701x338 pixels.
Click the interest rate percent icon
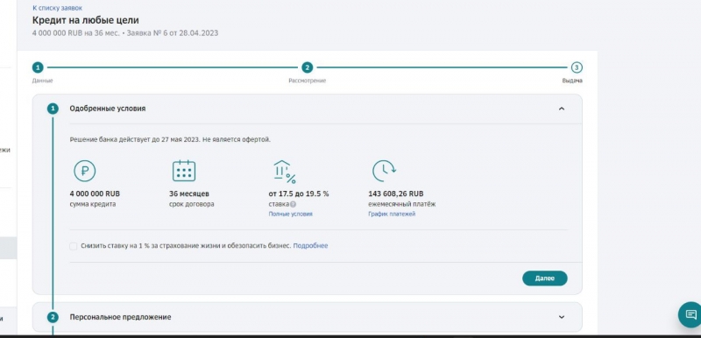(x=284, y=172)
